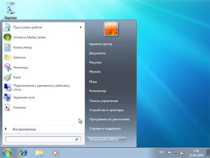Open the Косынка solitaire icon

tap(7, 108)
